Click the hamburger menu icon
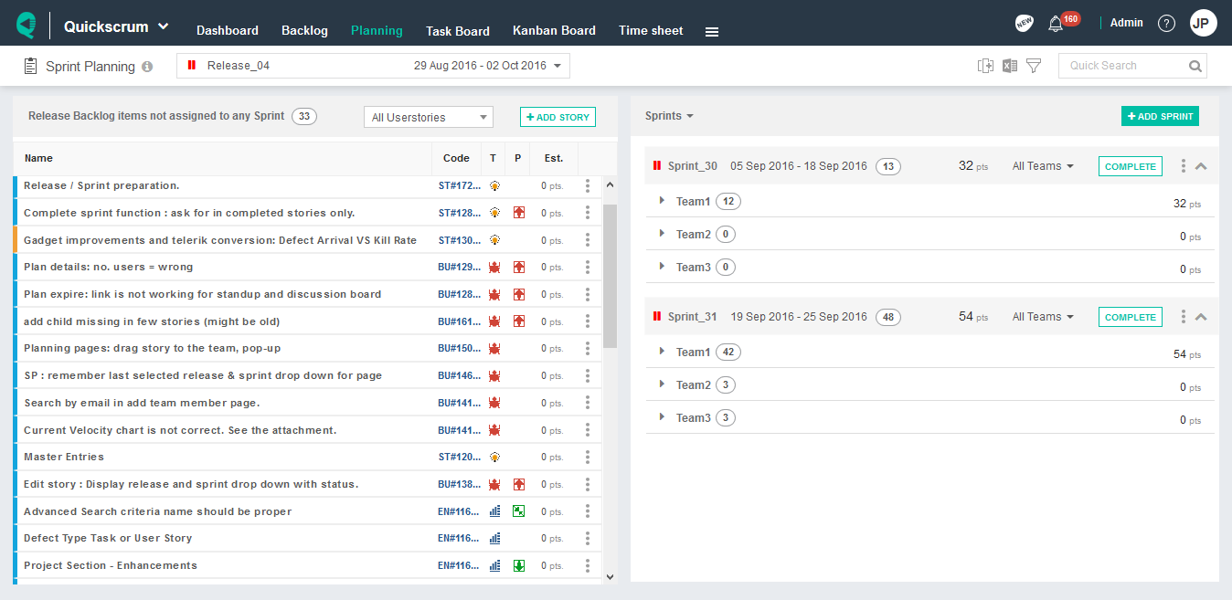 point(712,29)
